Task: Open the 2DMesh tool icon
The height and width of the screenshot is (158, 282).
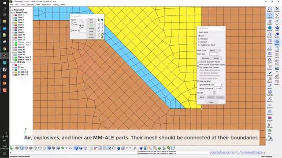Action: pyautogui.click(x=270, y=42)
